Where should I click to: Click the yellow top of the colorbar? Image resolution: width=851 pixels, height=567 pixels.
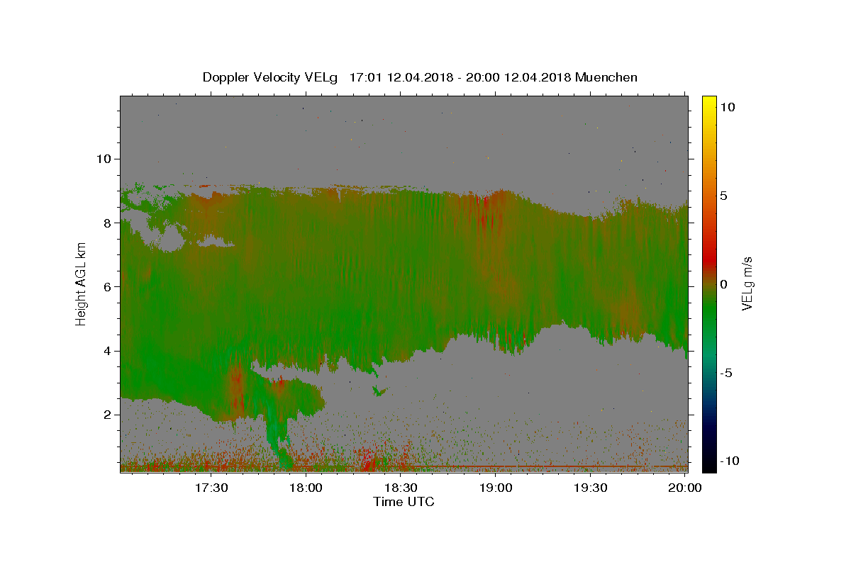click(709, 103)
